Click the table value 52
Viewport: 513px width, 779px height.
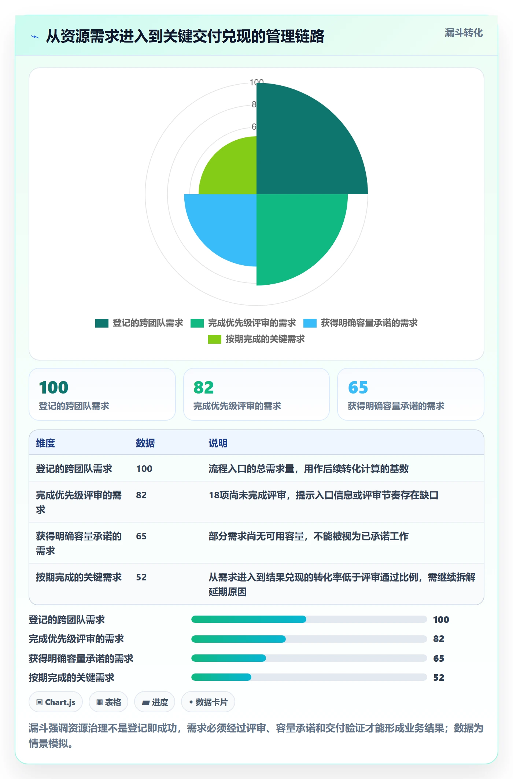141,577
